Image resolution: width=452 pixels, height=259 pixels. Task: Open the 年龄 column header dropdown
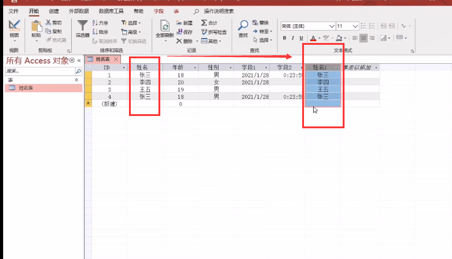click(195, 68)
